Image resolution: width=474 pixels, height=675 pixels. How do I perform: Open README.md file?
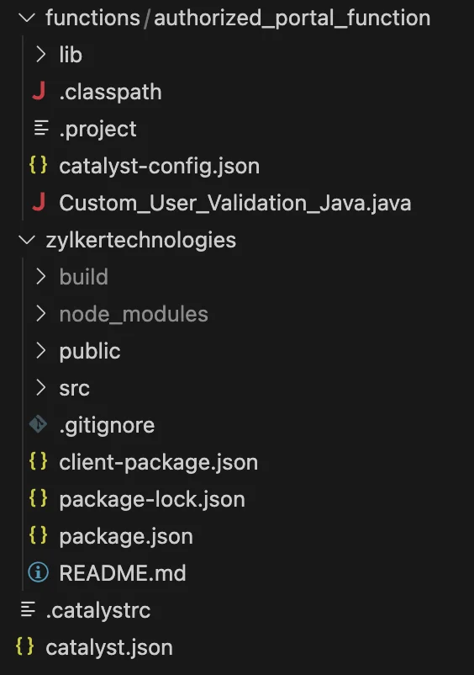point(123,573)
